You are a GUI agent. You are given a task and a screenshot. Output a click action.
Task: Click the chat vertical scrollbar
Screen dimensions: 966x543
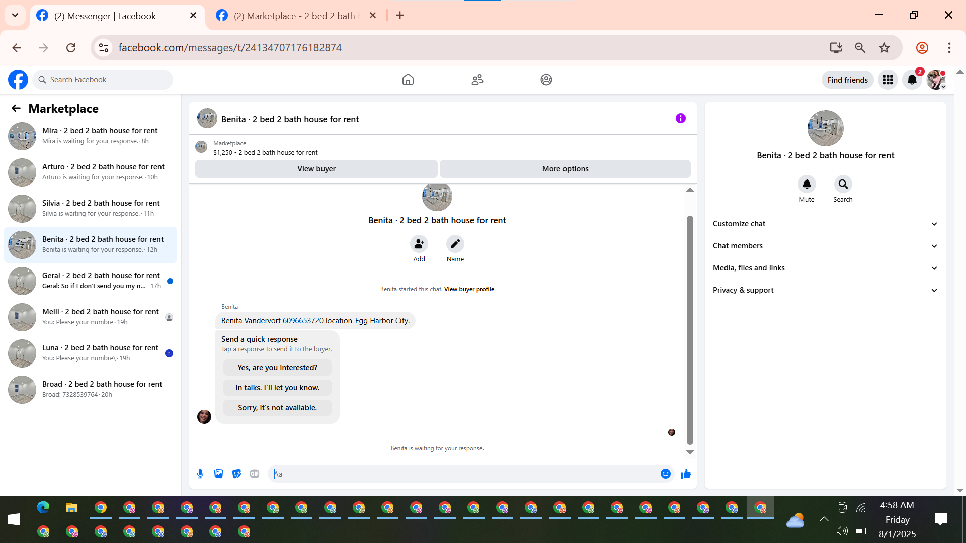click(690, 329)
